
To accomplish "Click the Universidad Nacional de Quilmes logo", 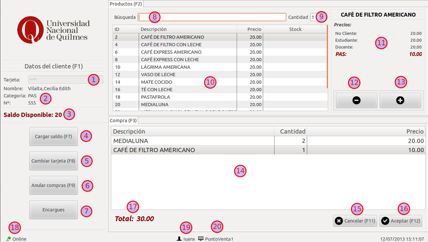I will coord(54,30).
